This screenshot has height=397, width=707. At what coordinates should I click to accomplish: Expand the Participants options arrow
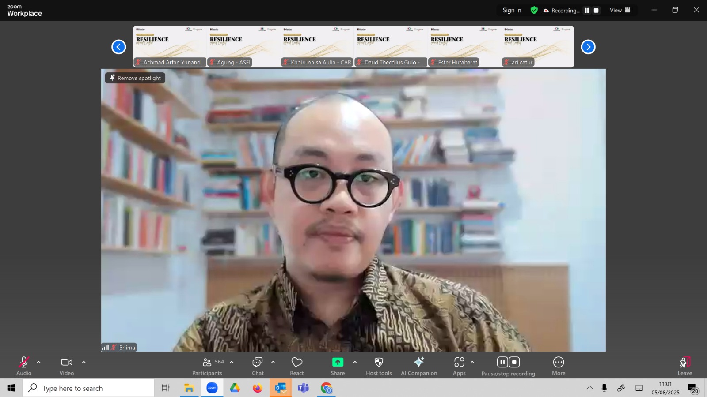[x=232, y=362]
